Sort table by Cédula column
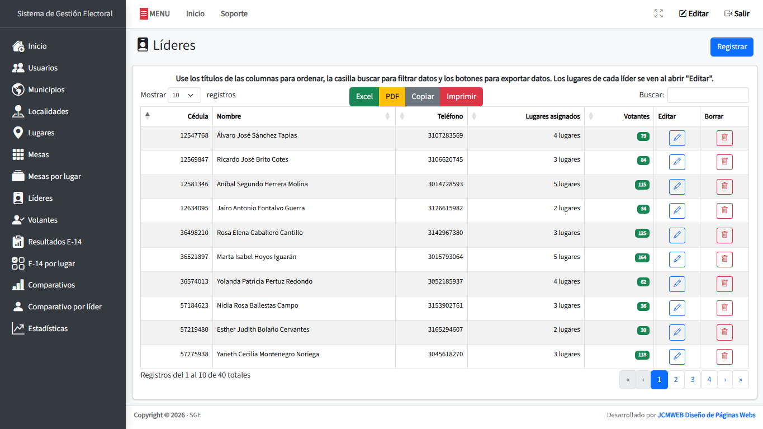This screenshot has width=763, height=429. point(177,116)
